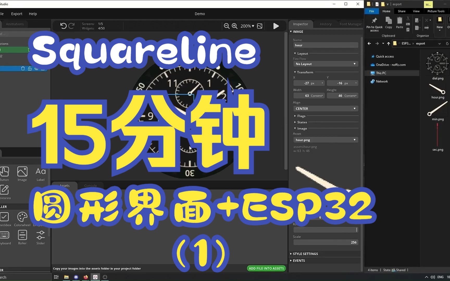Go back in Explorer navigation
Image resolution: width=450 pixels, height=281 pixels.
369,43
